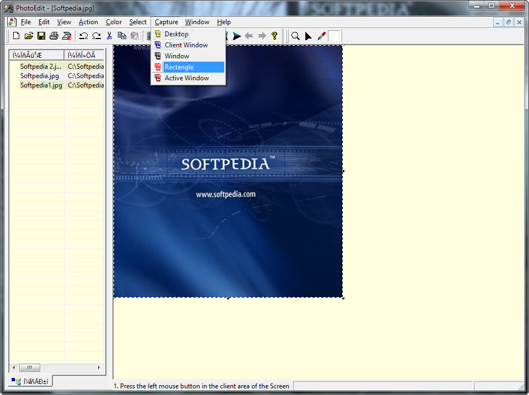529x395 pixels.
Task: Click the white color swatch in toolbar
Action: click(334, 36)
